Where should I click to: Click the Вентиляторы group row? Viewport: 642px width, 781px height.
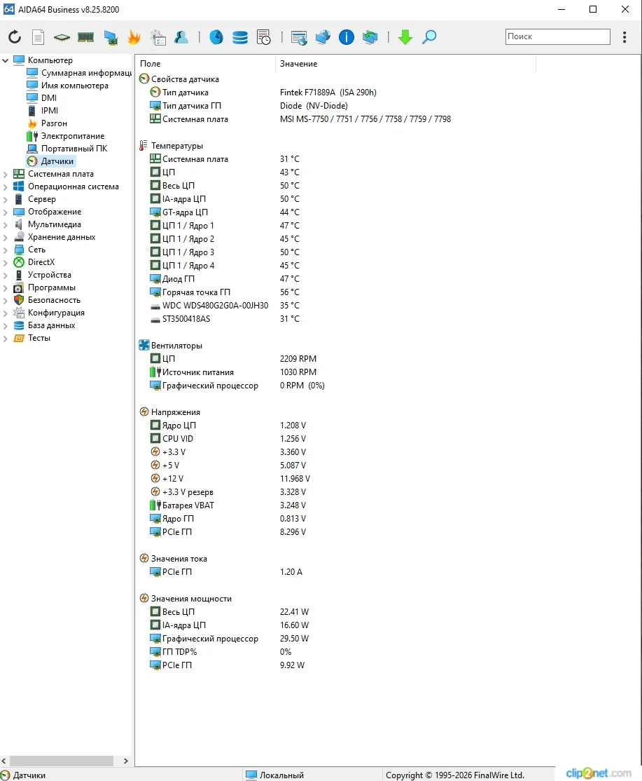point(171,346)
